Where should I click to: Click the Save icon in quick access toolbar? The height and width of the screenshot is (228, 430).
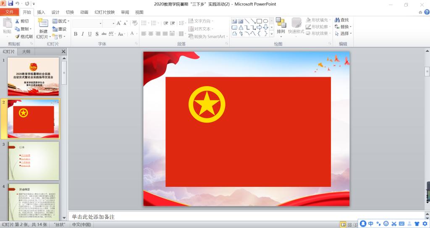(10, 3)
